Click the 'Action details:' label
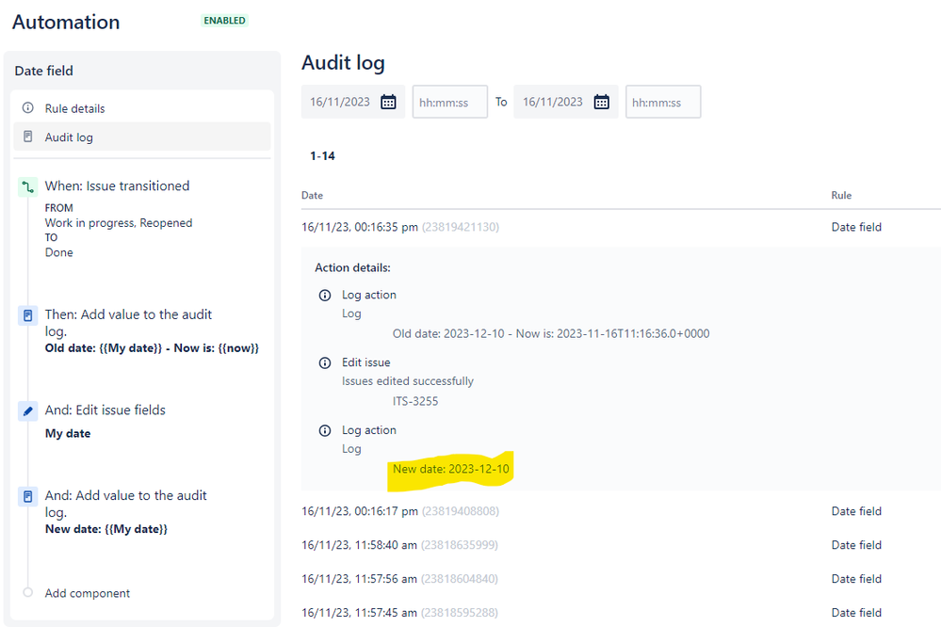Image resolution: width=941 pixels, height=627 pixels. 352,267
